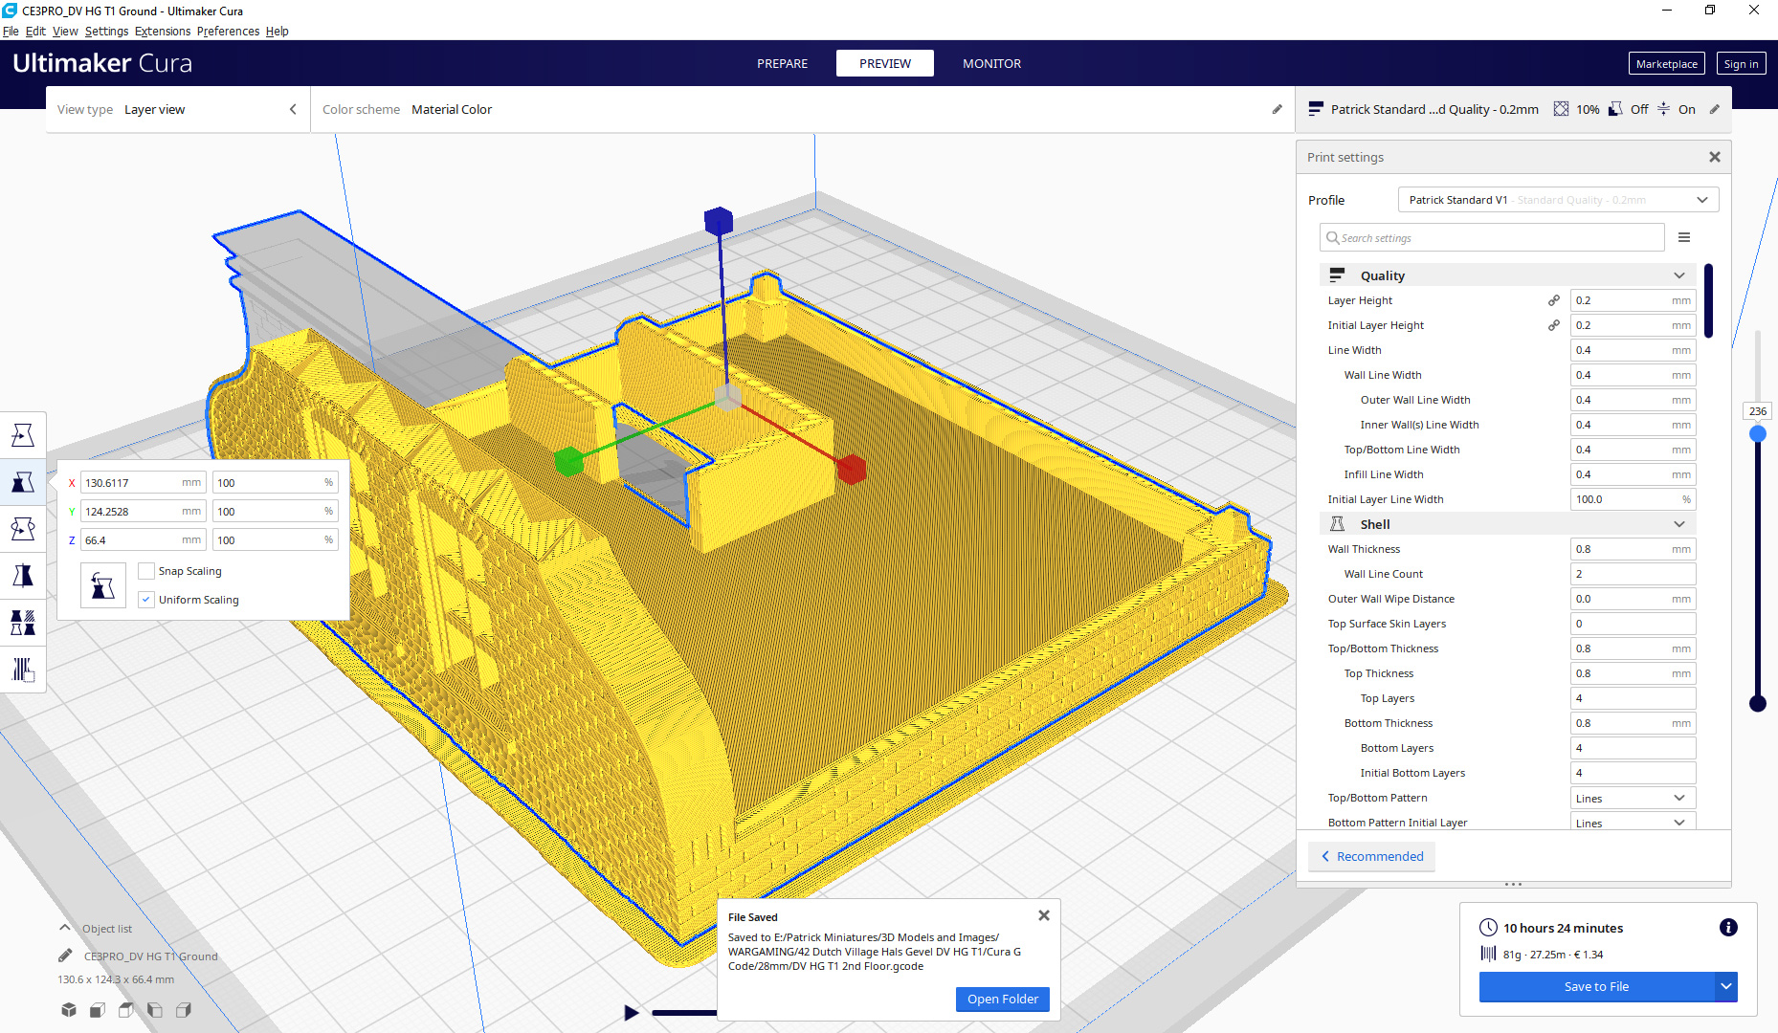Viewport: 1778px width, 1033px height.
Task: Play the layer simulation
Action: [632, 1012]
